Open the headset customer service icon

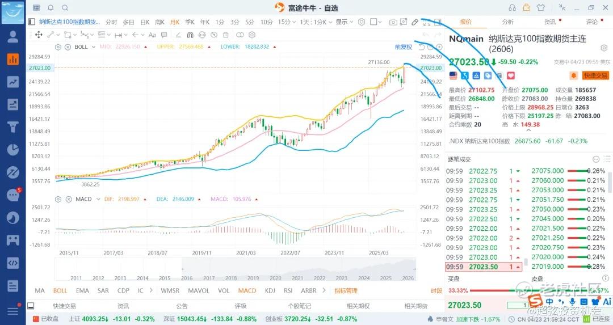[513, 8]
